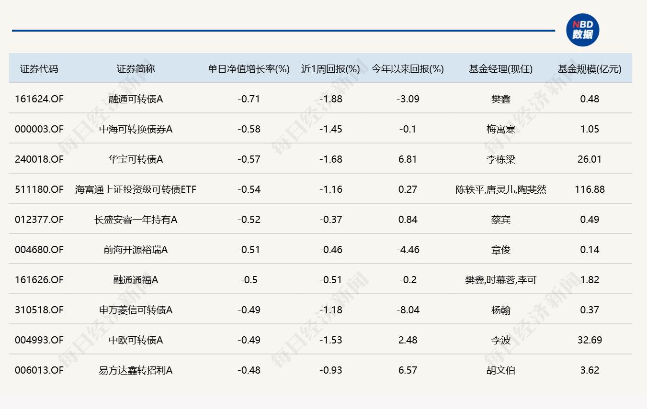Select the 今年以来回报(%) column header
The height and width of the screenshot is (409, 647).
408,69
